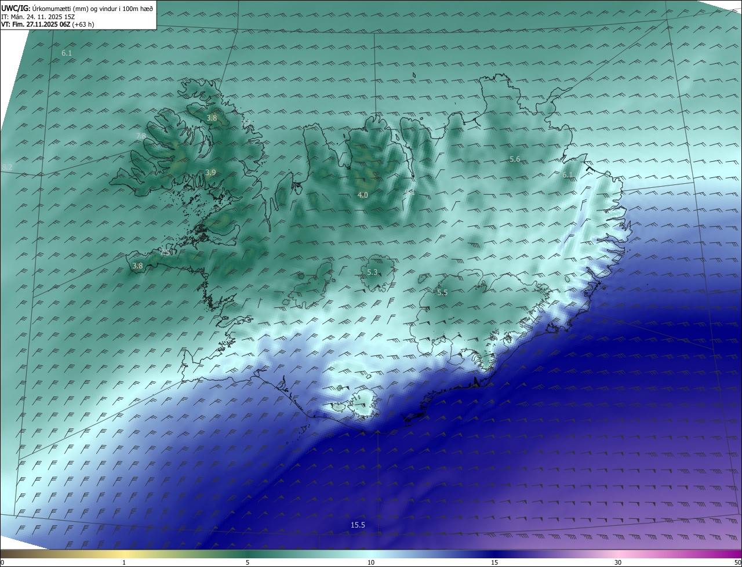Click the 7.5 value on Snæfellsnes peninsula
Image resolution: width=742 pixels, height=567 pixels.
click(165, 253)
